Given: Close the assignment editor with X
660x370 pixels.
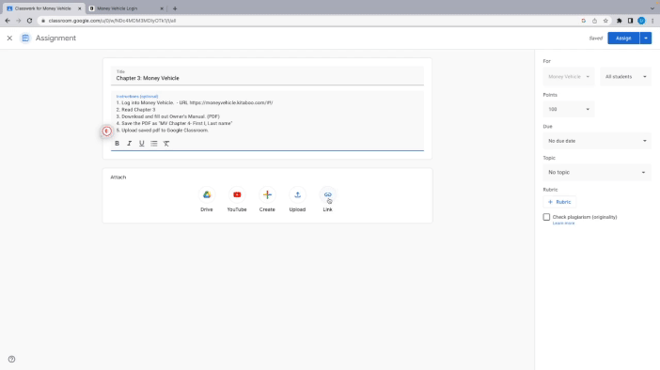Looking at the screenshot, I should click(x=9, y=39).
